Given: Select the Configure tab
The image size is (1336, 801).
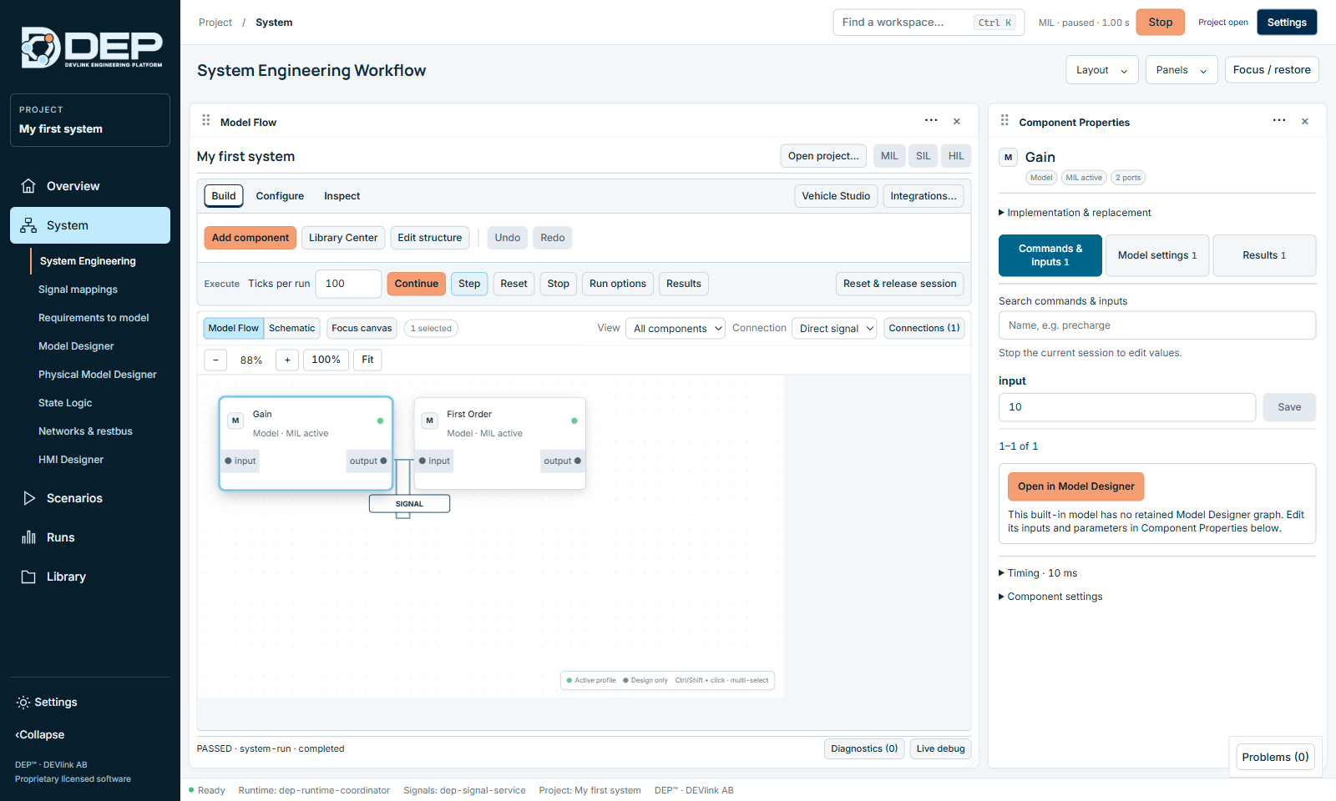Looking at the screenshot, I should tap(280, 196).
